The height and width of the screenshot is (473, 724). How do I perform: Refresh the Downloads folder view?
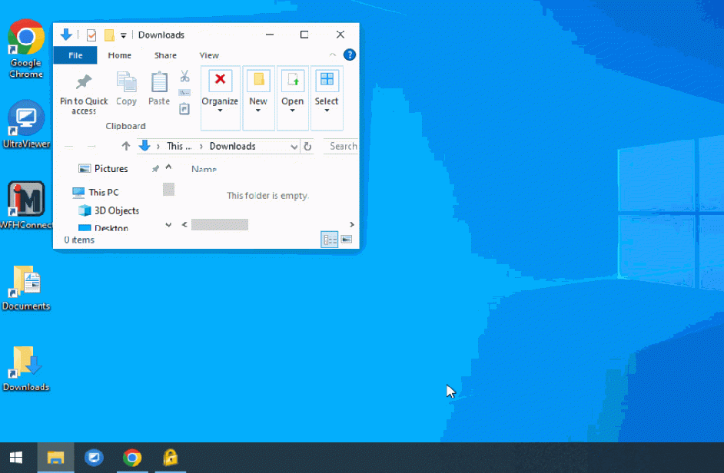point(307,147)
